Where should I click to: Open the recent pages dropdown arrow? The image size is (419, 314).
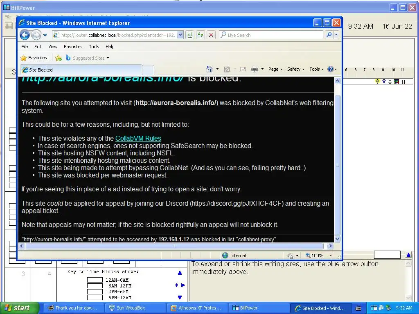[45, 35]
